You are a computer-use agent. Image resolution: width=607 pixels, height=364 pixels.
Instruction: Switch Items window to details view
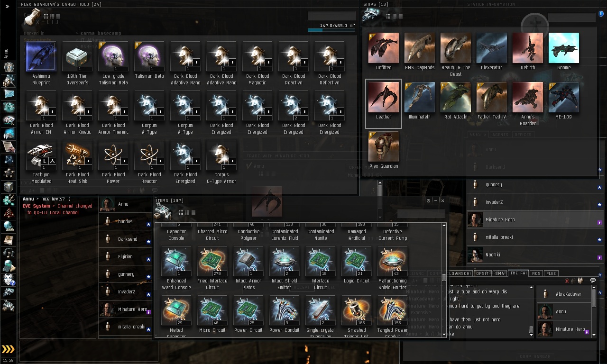[x=187, y=213]
